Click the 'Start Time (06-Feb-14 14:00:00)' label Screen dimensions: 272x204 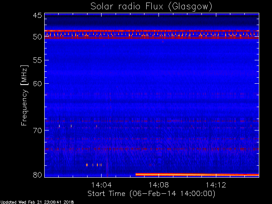(151, 194)
